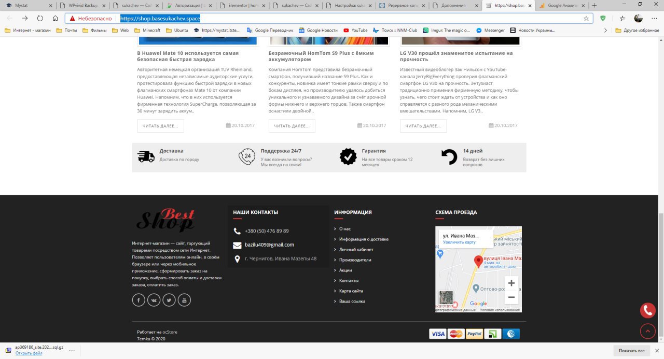Open Карта сайта footer link
664x359 pixels.
(351, 291)
